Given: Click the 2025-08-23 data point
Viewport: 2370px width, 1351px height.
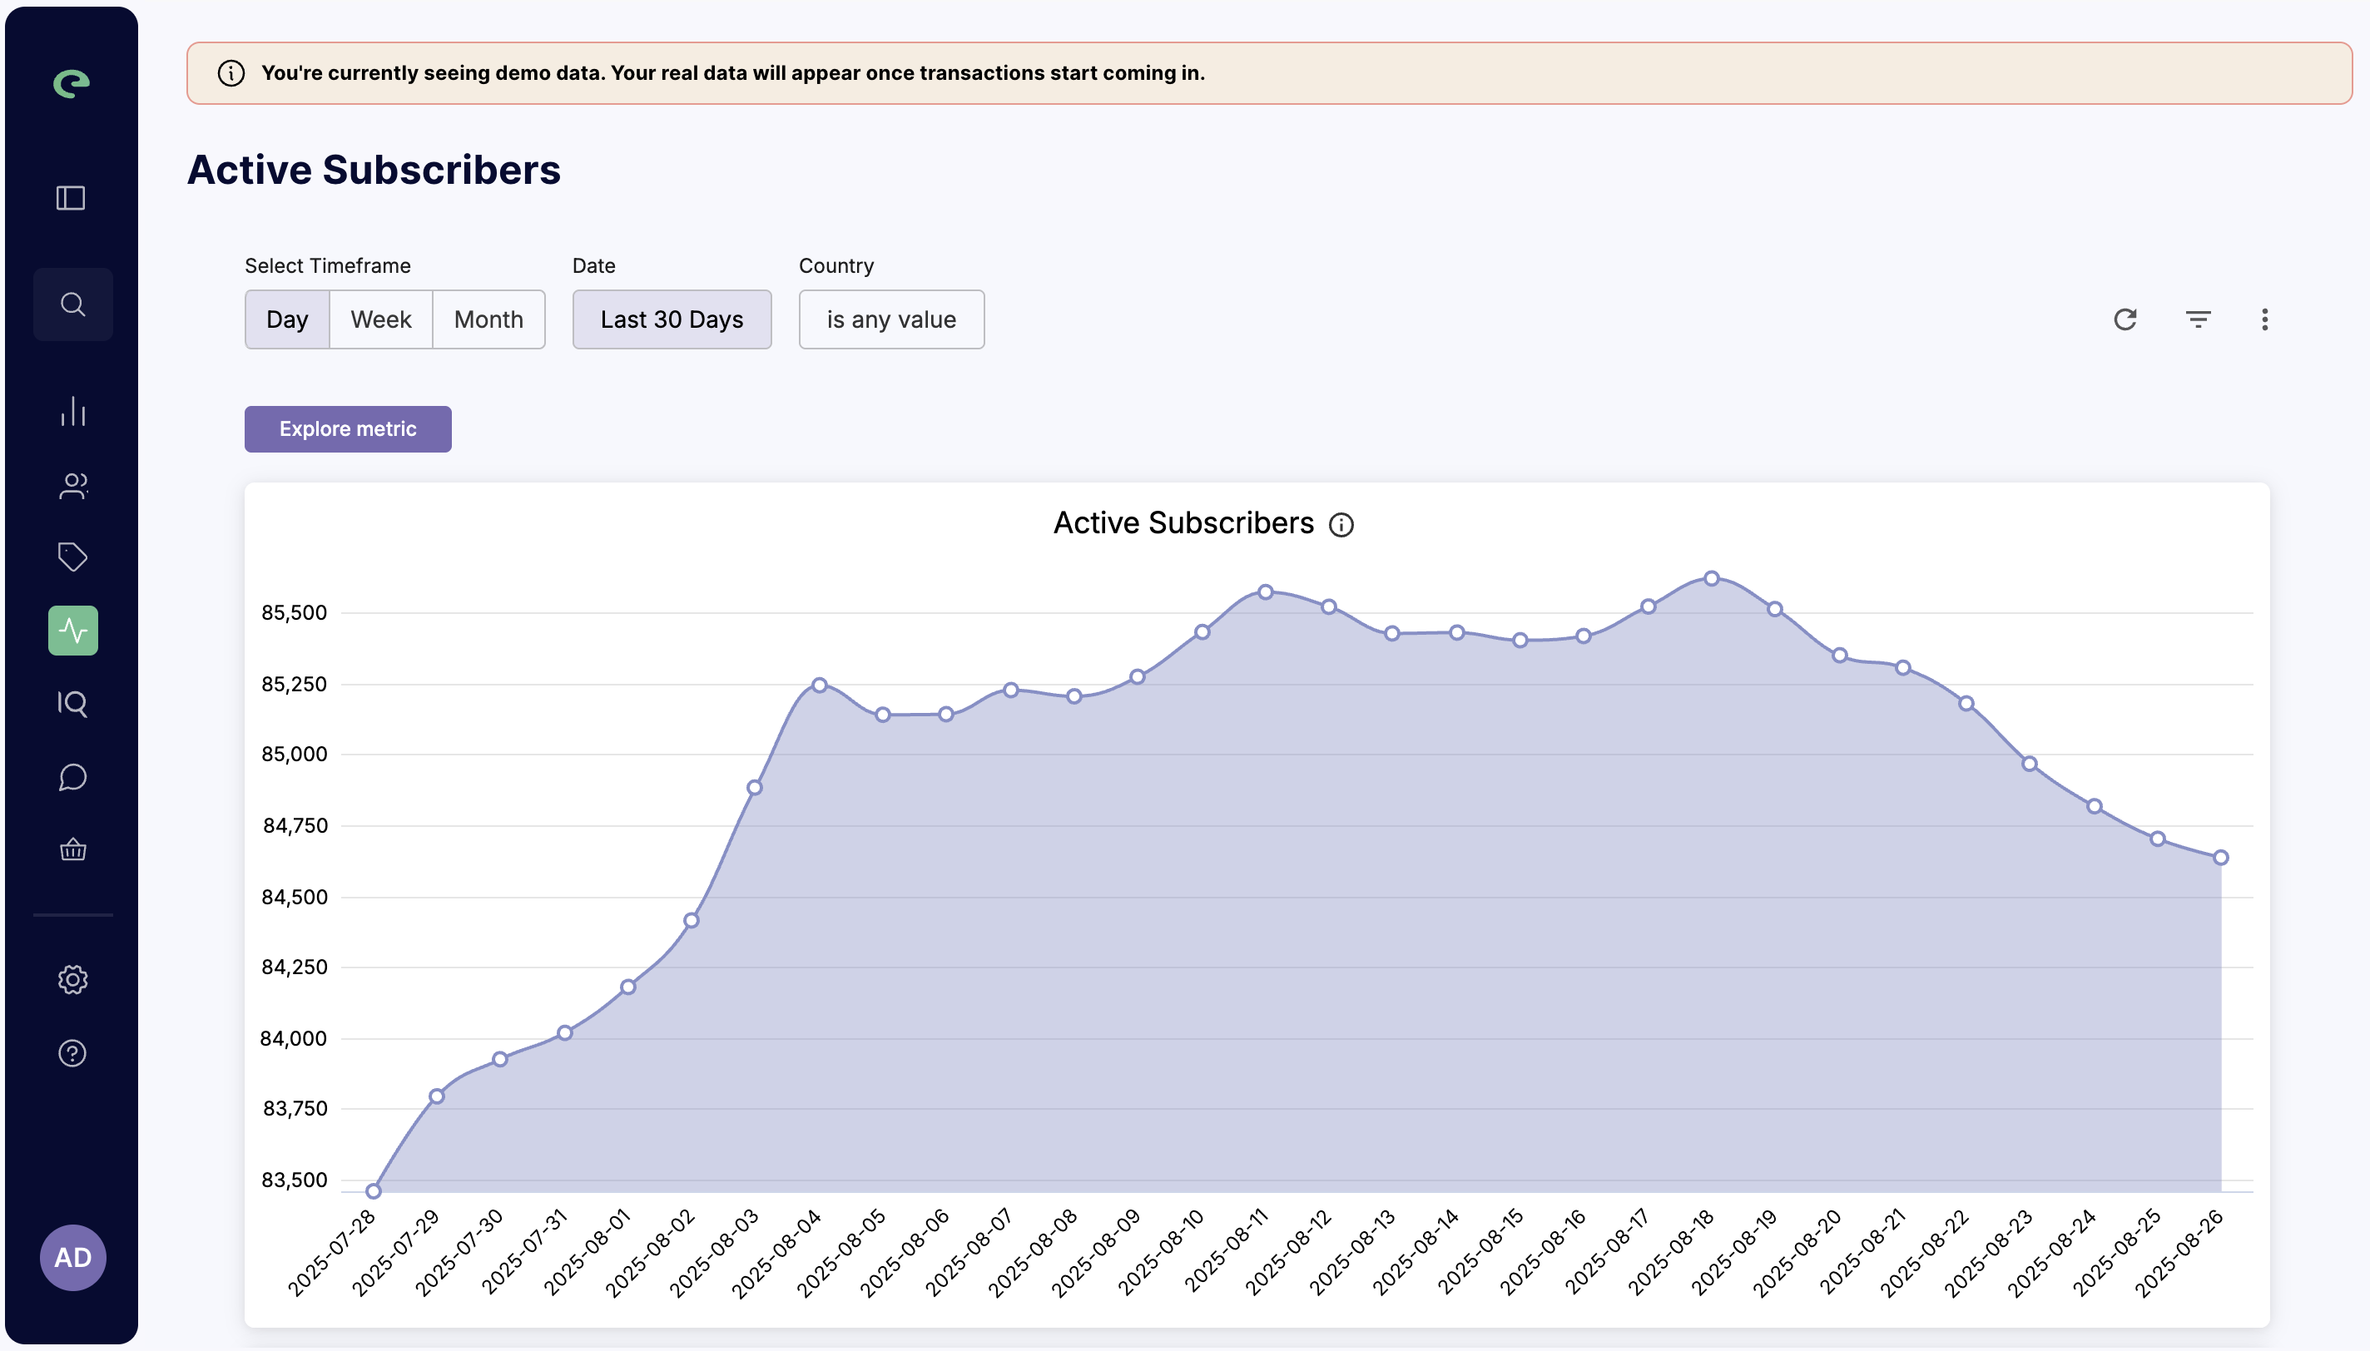Looking at the screenshot, I should [x=2030, y=764].
